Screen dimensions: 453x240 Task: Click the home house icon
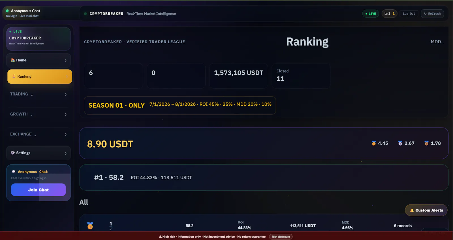pos(13,60)
